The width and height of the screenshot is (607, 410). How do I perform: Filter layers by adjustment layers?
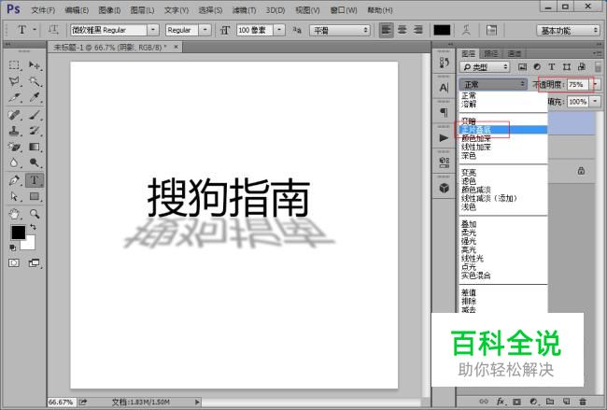point(537,67)
